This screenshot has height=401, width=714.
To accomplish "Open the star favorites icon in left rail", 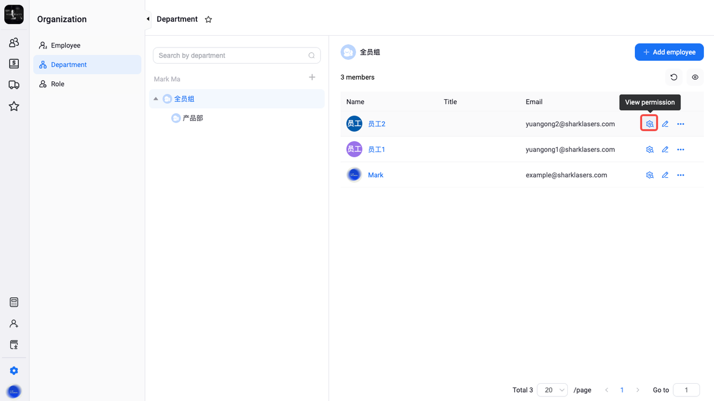I will pos(14,106).
